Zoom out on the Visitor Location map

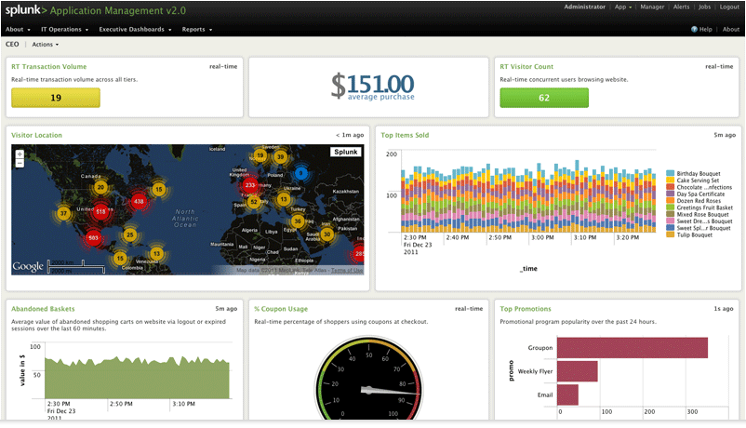click(20, 164)
